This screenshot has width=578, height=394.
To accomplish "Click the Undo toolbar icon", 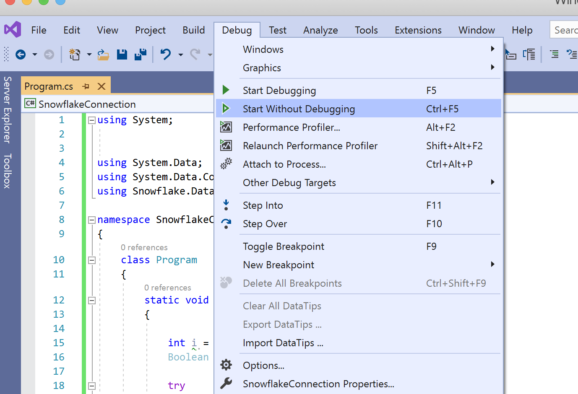I will click(x=165, y=54).
